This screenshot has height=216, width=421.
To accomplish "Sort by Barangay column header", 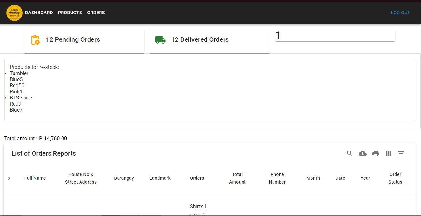I will [x=124, y=178].
